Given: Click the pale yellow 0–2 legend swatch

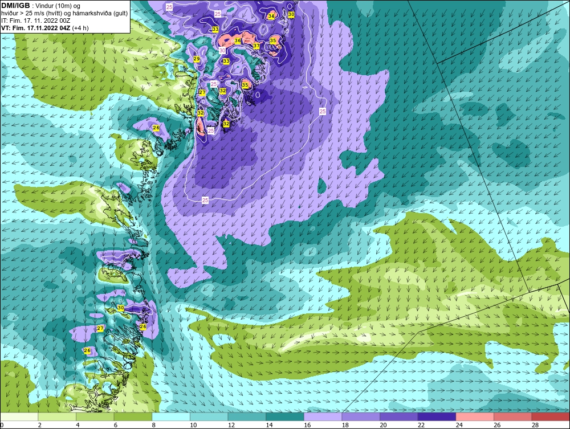Looking at the screenshot, I should [19, 416].
